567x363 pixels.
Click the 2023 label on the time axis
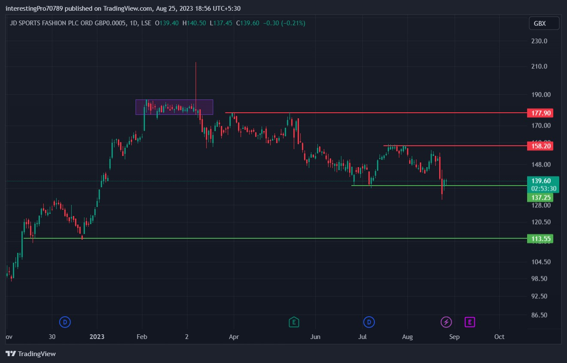(x=97, y=337)
